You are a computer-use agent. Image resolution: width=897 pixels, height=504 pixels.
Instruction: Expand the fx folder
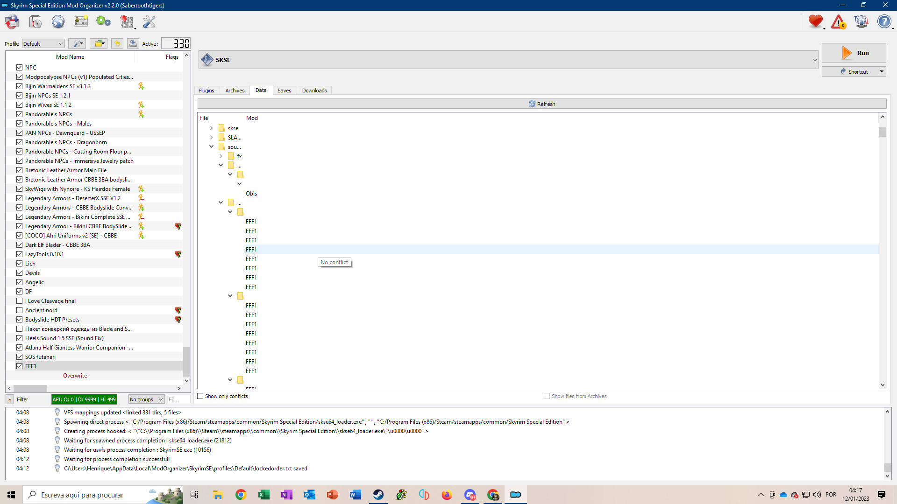tap(221, 156)
